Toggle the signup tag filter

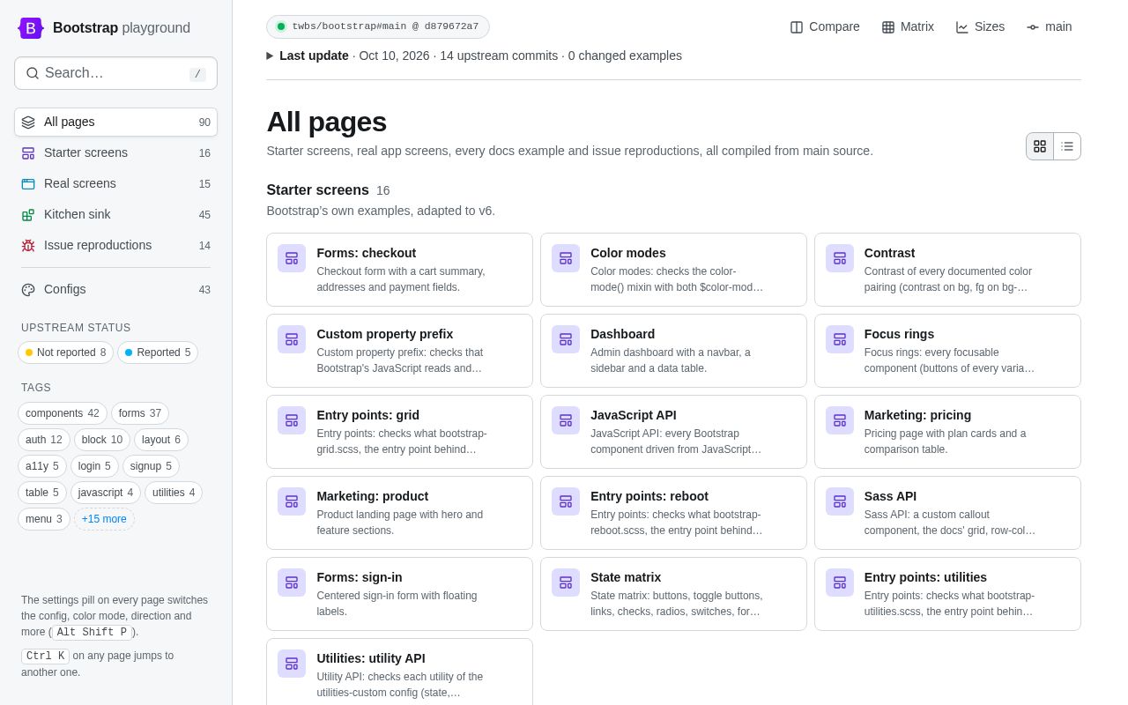[x=151, y=466]
